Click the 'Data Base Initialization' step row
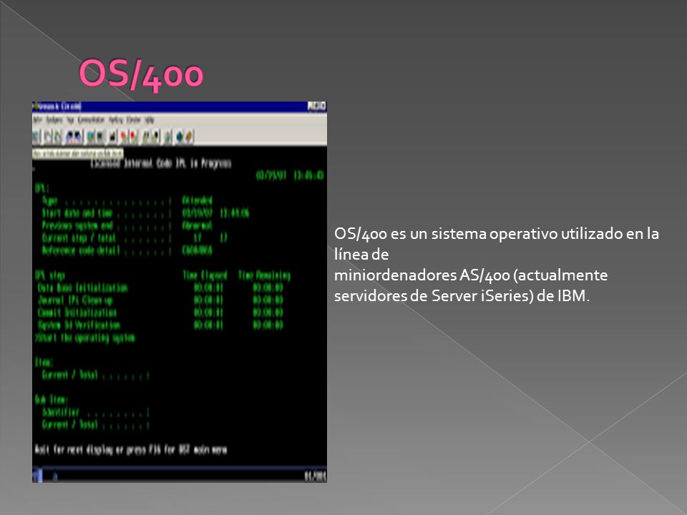Screen dimensions: 687x515 160,288
